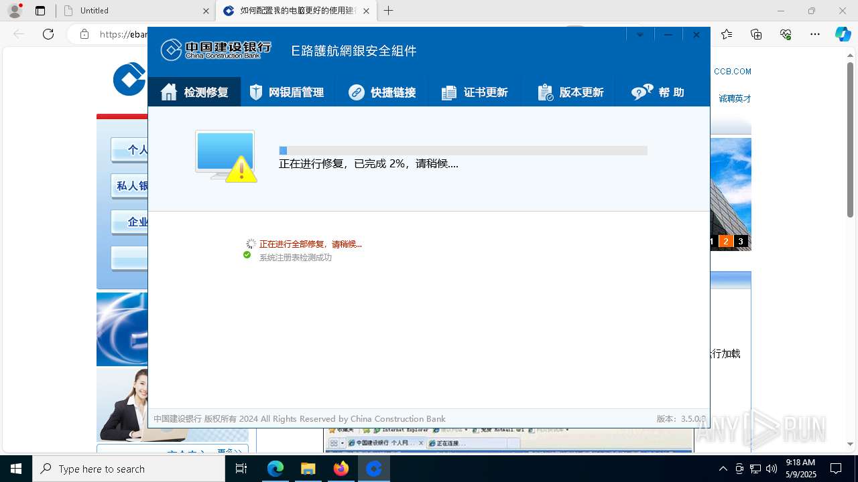The width and height of the screenshot is (858, 482).
Task: Click the loading spinner beside 正在进行全部修复
Action: click(x=251, y=244)
